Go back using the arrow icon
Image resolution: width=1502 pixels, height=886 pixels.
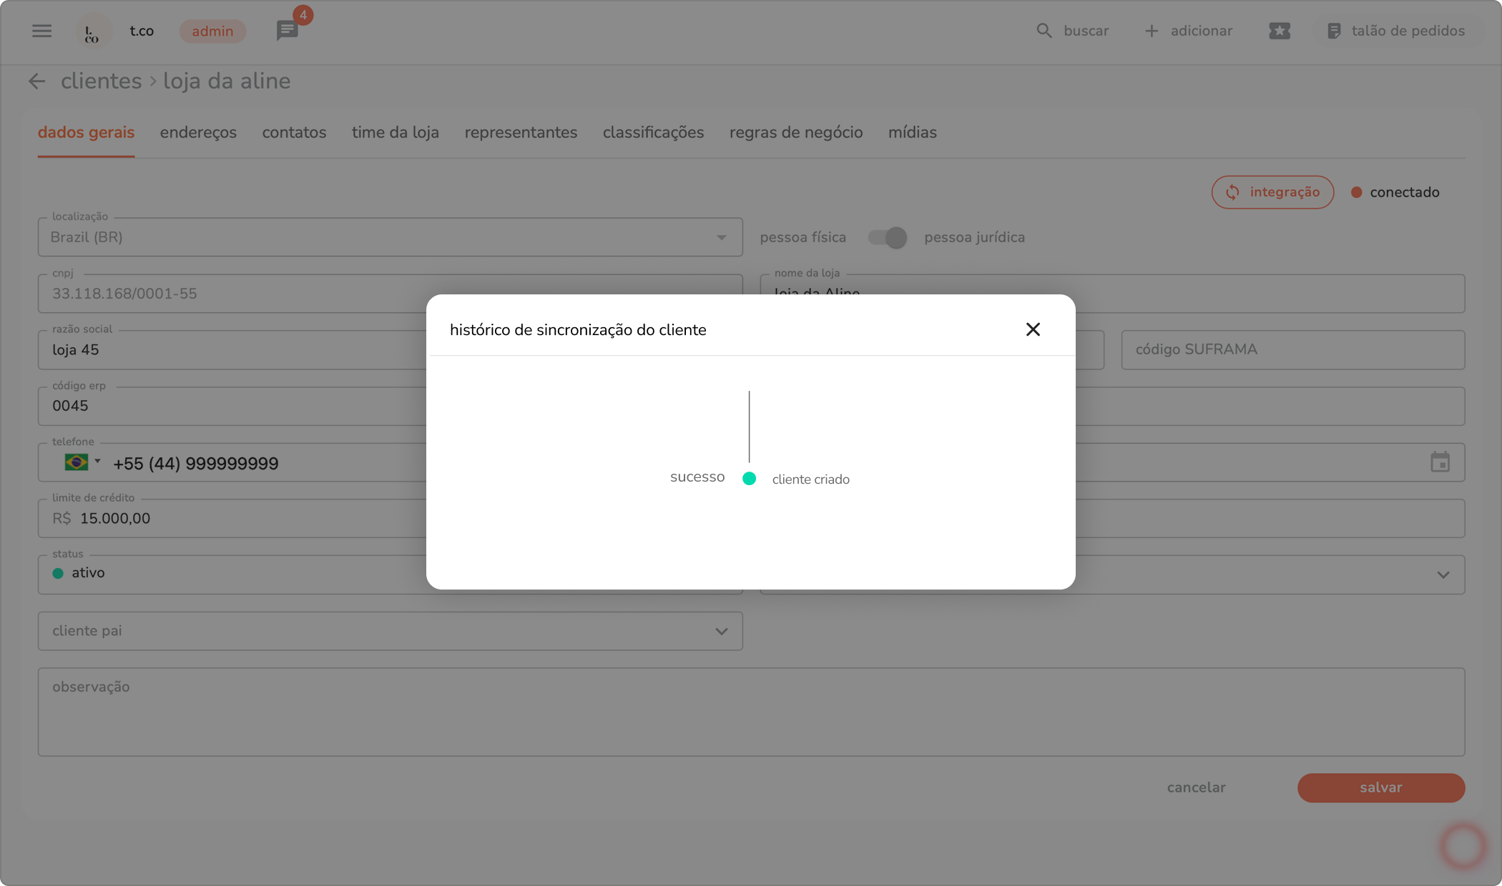point(37,81)
